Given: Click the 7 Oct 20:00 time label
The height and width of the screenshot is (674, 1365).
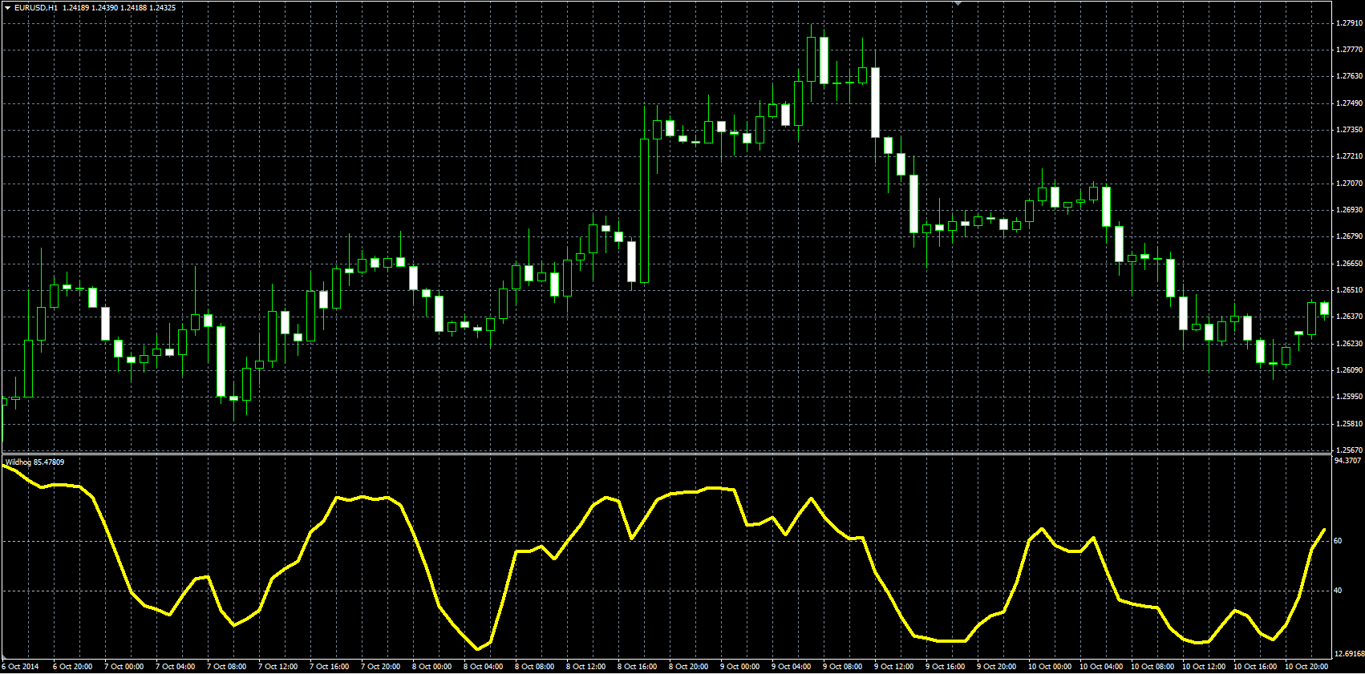Looking at the screenshot, I should (380, 667).
